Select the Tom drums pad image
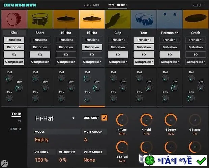 coord(144,19)
